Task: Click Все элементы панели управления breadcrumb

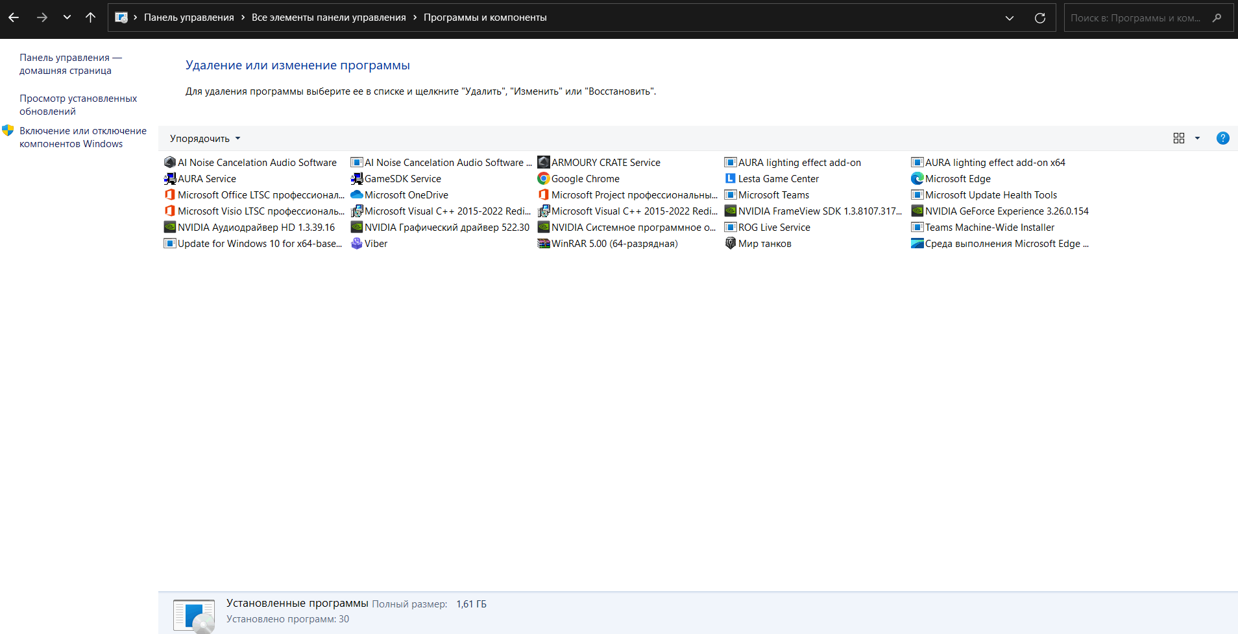Action: pos(329,18)
